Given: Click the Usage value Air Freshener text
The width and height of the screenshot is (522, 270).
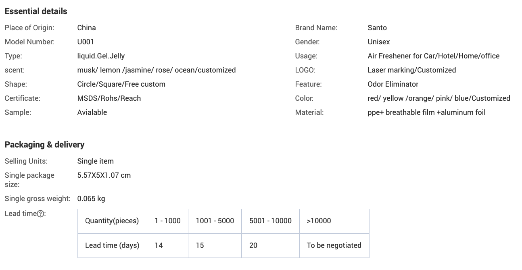Looking at the screenshot, I should tap(433, 56).
